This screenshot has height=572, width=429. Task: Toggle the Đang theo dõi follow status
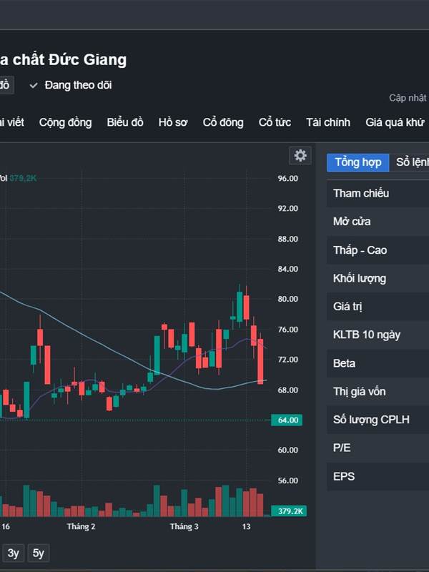click(70, 85)
